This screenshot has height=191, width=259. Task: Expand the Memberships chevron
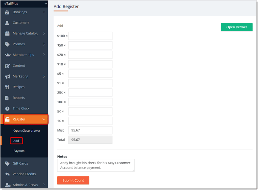(x=44, y=55)
